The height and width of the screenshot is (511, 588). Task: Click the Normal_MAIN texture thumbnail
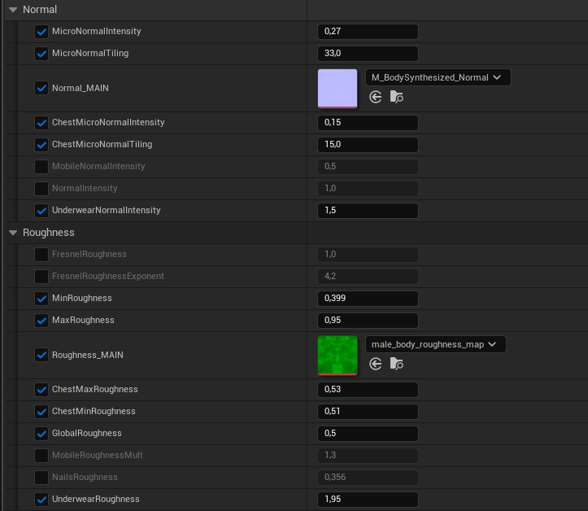(338, 89)
